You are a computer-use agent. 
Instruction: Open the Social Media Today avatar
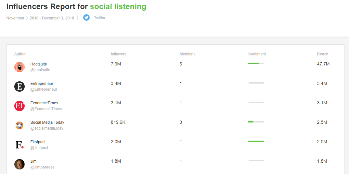pyautogui.click(x=19, y=125)
